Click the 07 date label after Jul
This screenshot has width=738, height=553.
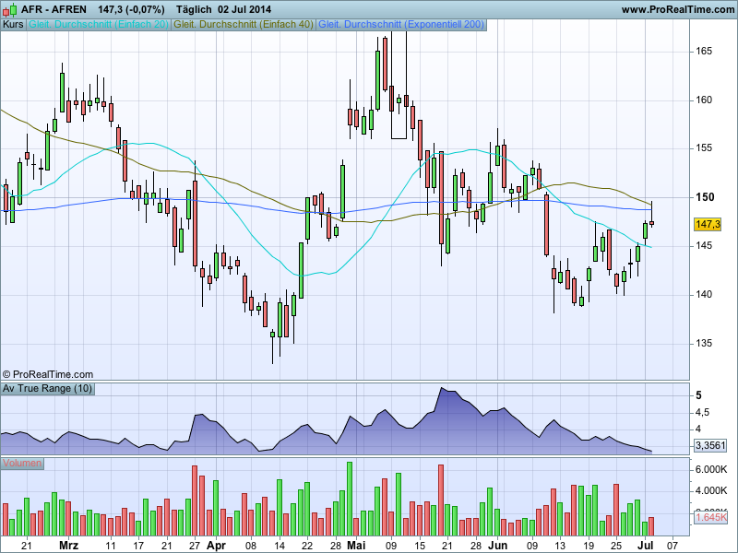673,546
